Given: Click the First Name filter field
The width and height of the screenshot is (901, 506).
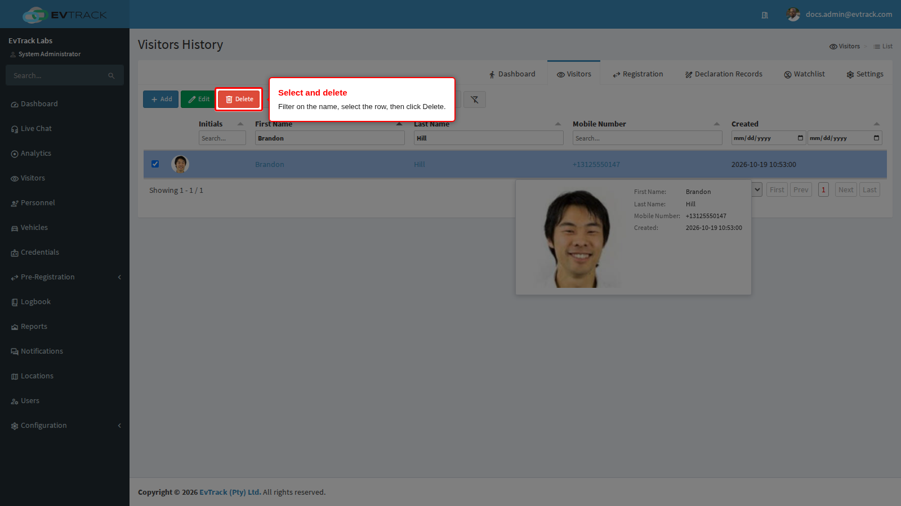Looking at the screenshot, I should tap(329, 138).
